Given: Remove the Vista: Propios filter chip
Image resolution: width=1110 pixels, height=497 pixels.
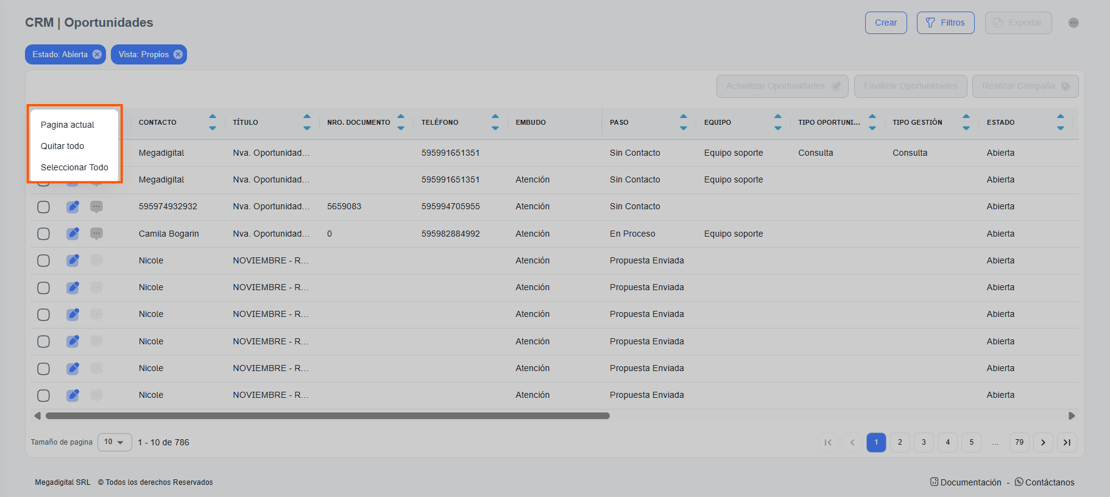Looking at the screenshot, I should [178, 54].
